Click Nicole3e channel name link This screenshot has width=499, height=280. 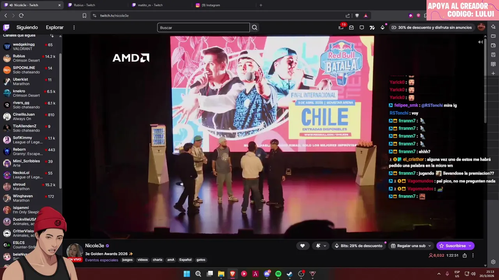click(94, 246)
